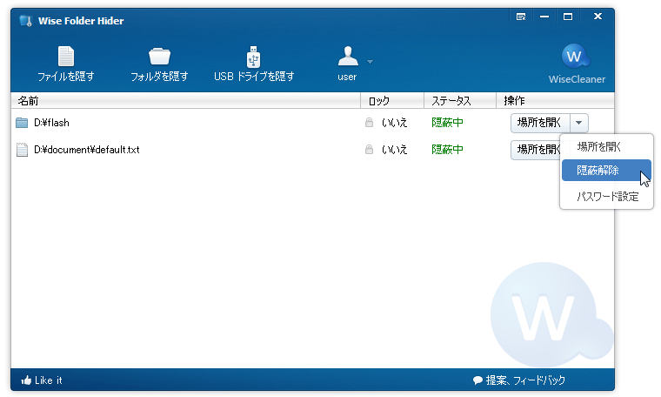Viewport: 661px width, 397px height.
Task: Toggle the dropdown arrow next to D:¥flash's 場所を開く
Action: tap(578, 123)
